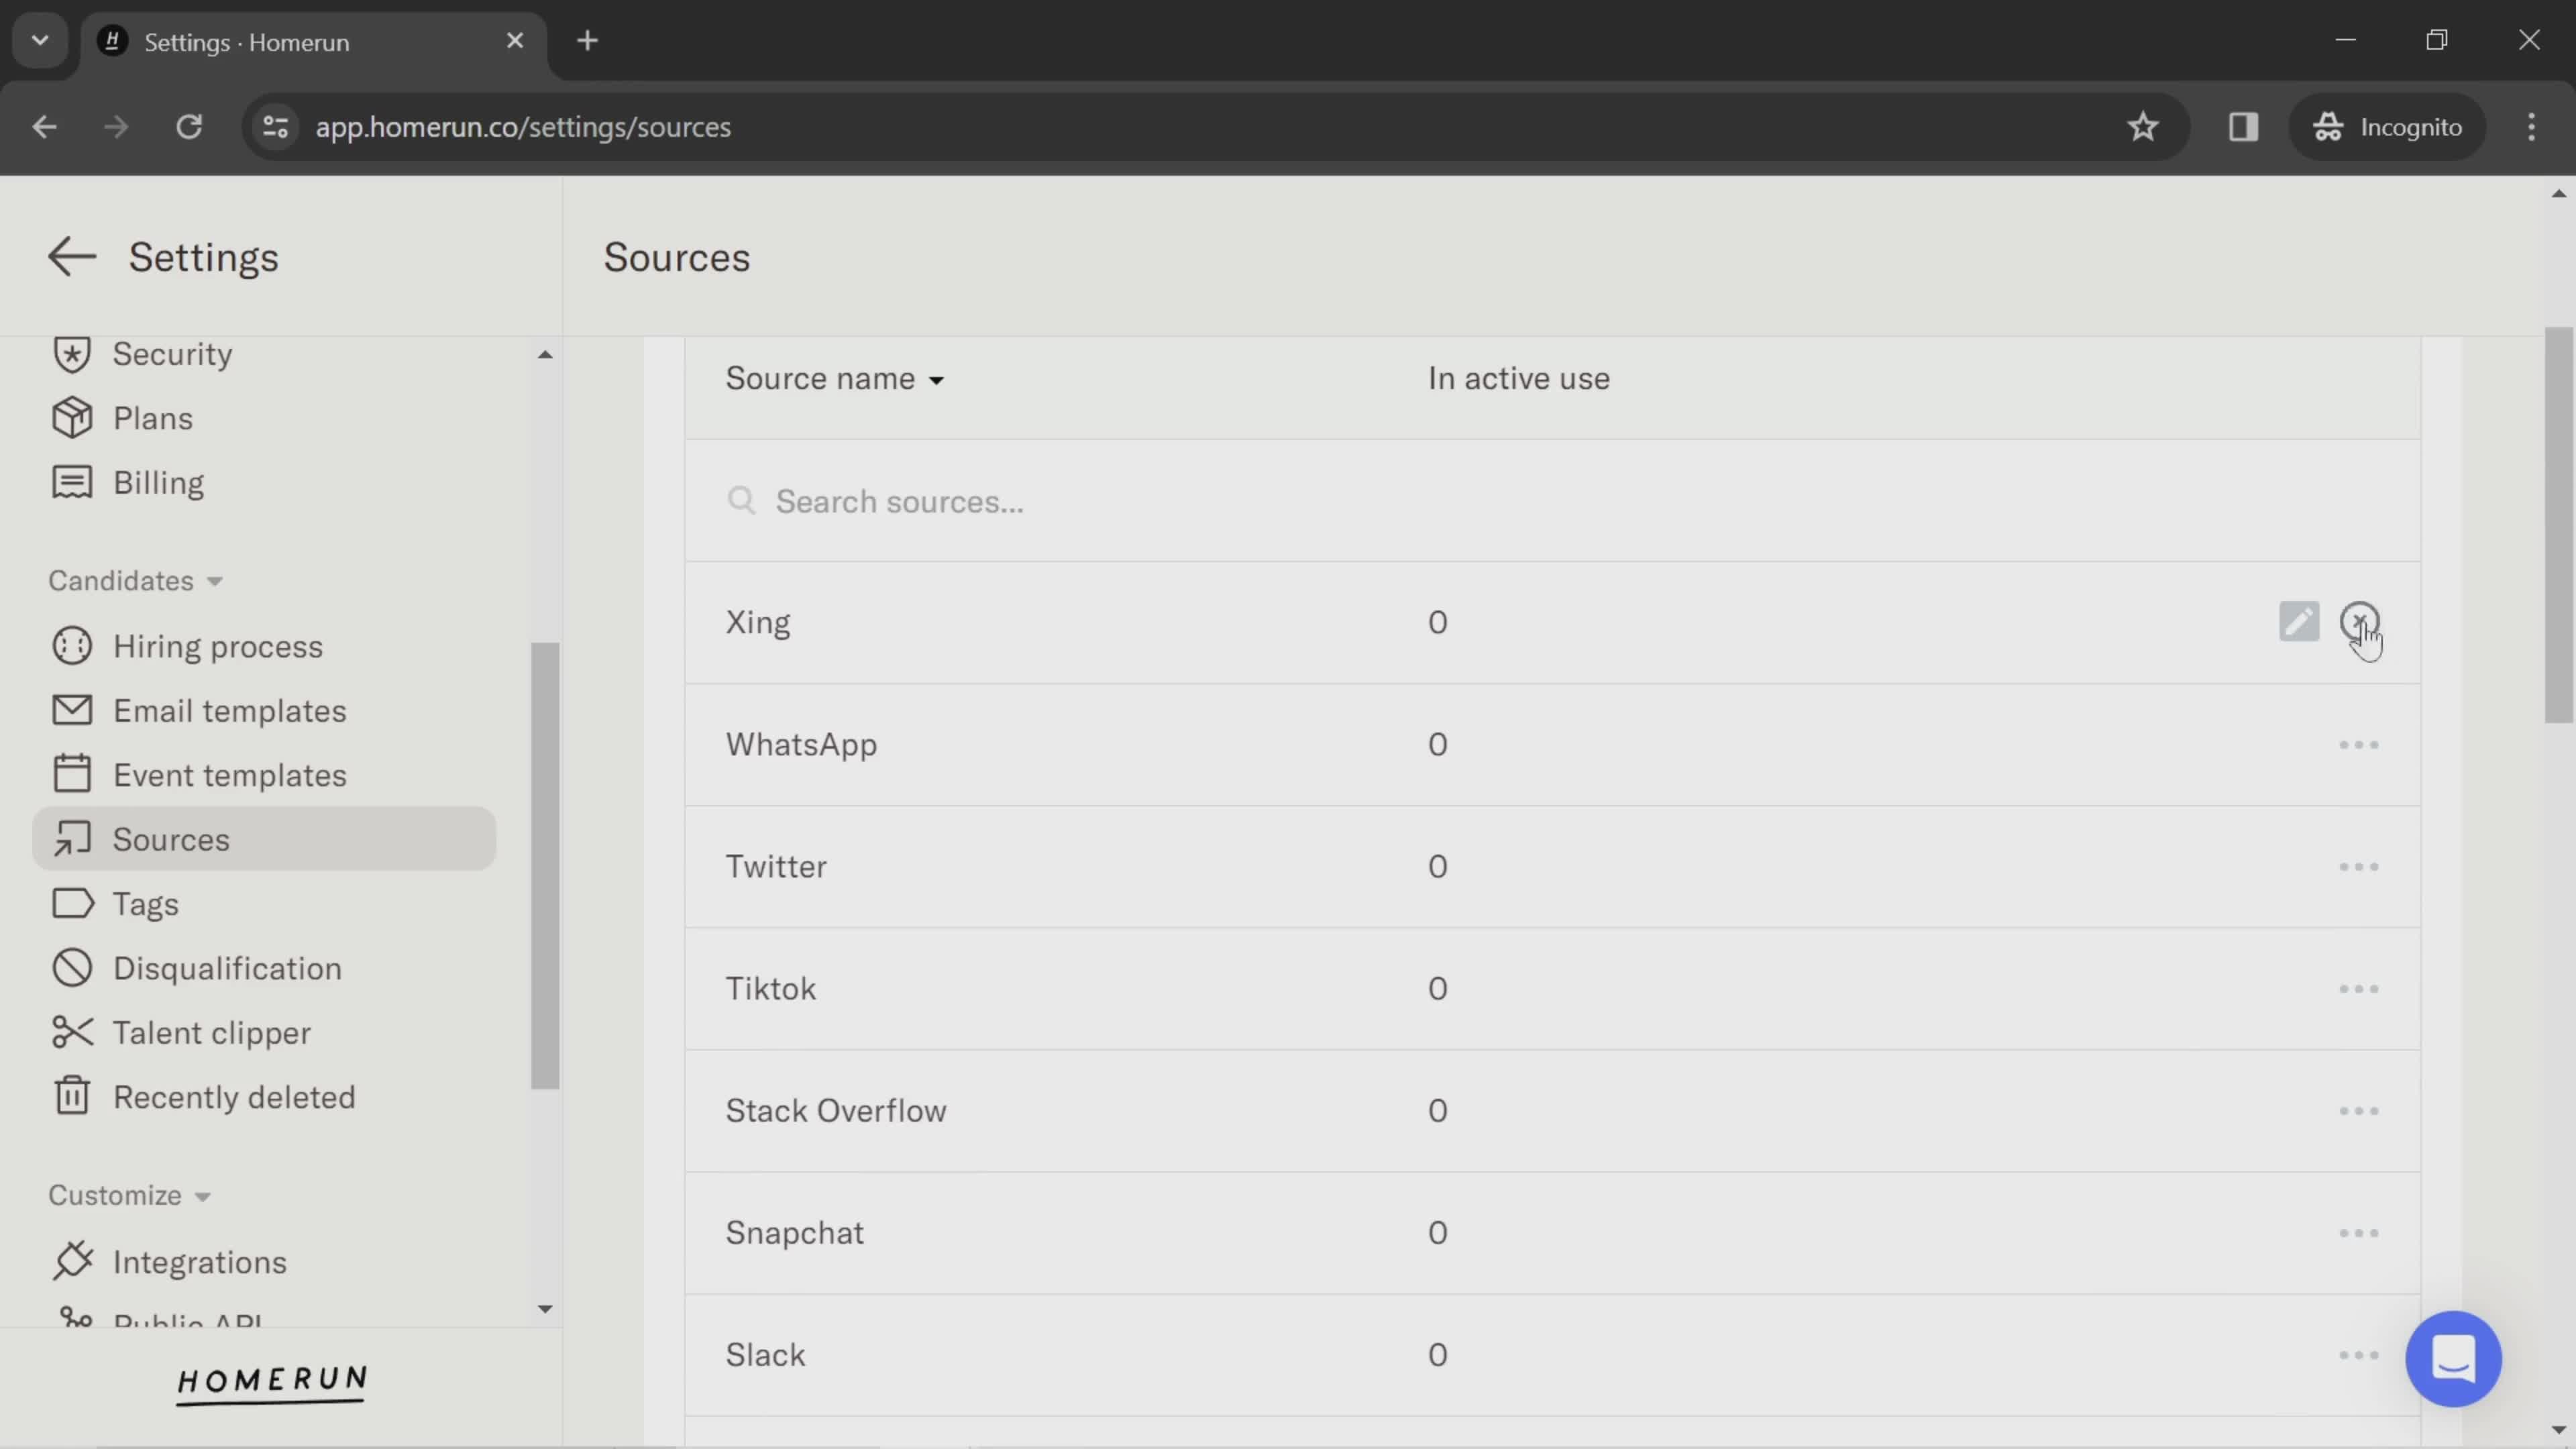This screenshot has height=1449, width=2576.
Task: Click the search magnifier icon in sources
Action: pyautogui.click(x=741, y=500)
